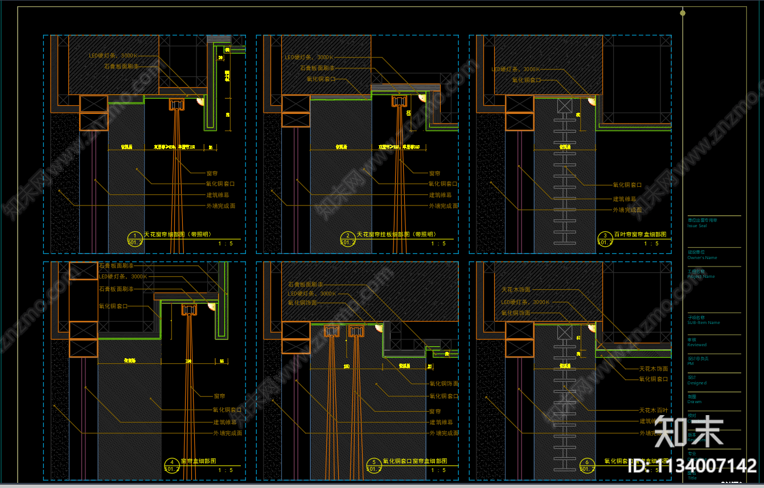764x488 pixels.
Task: Select the 窗帘 label in detail 2
Action: (x=434, y=173)
